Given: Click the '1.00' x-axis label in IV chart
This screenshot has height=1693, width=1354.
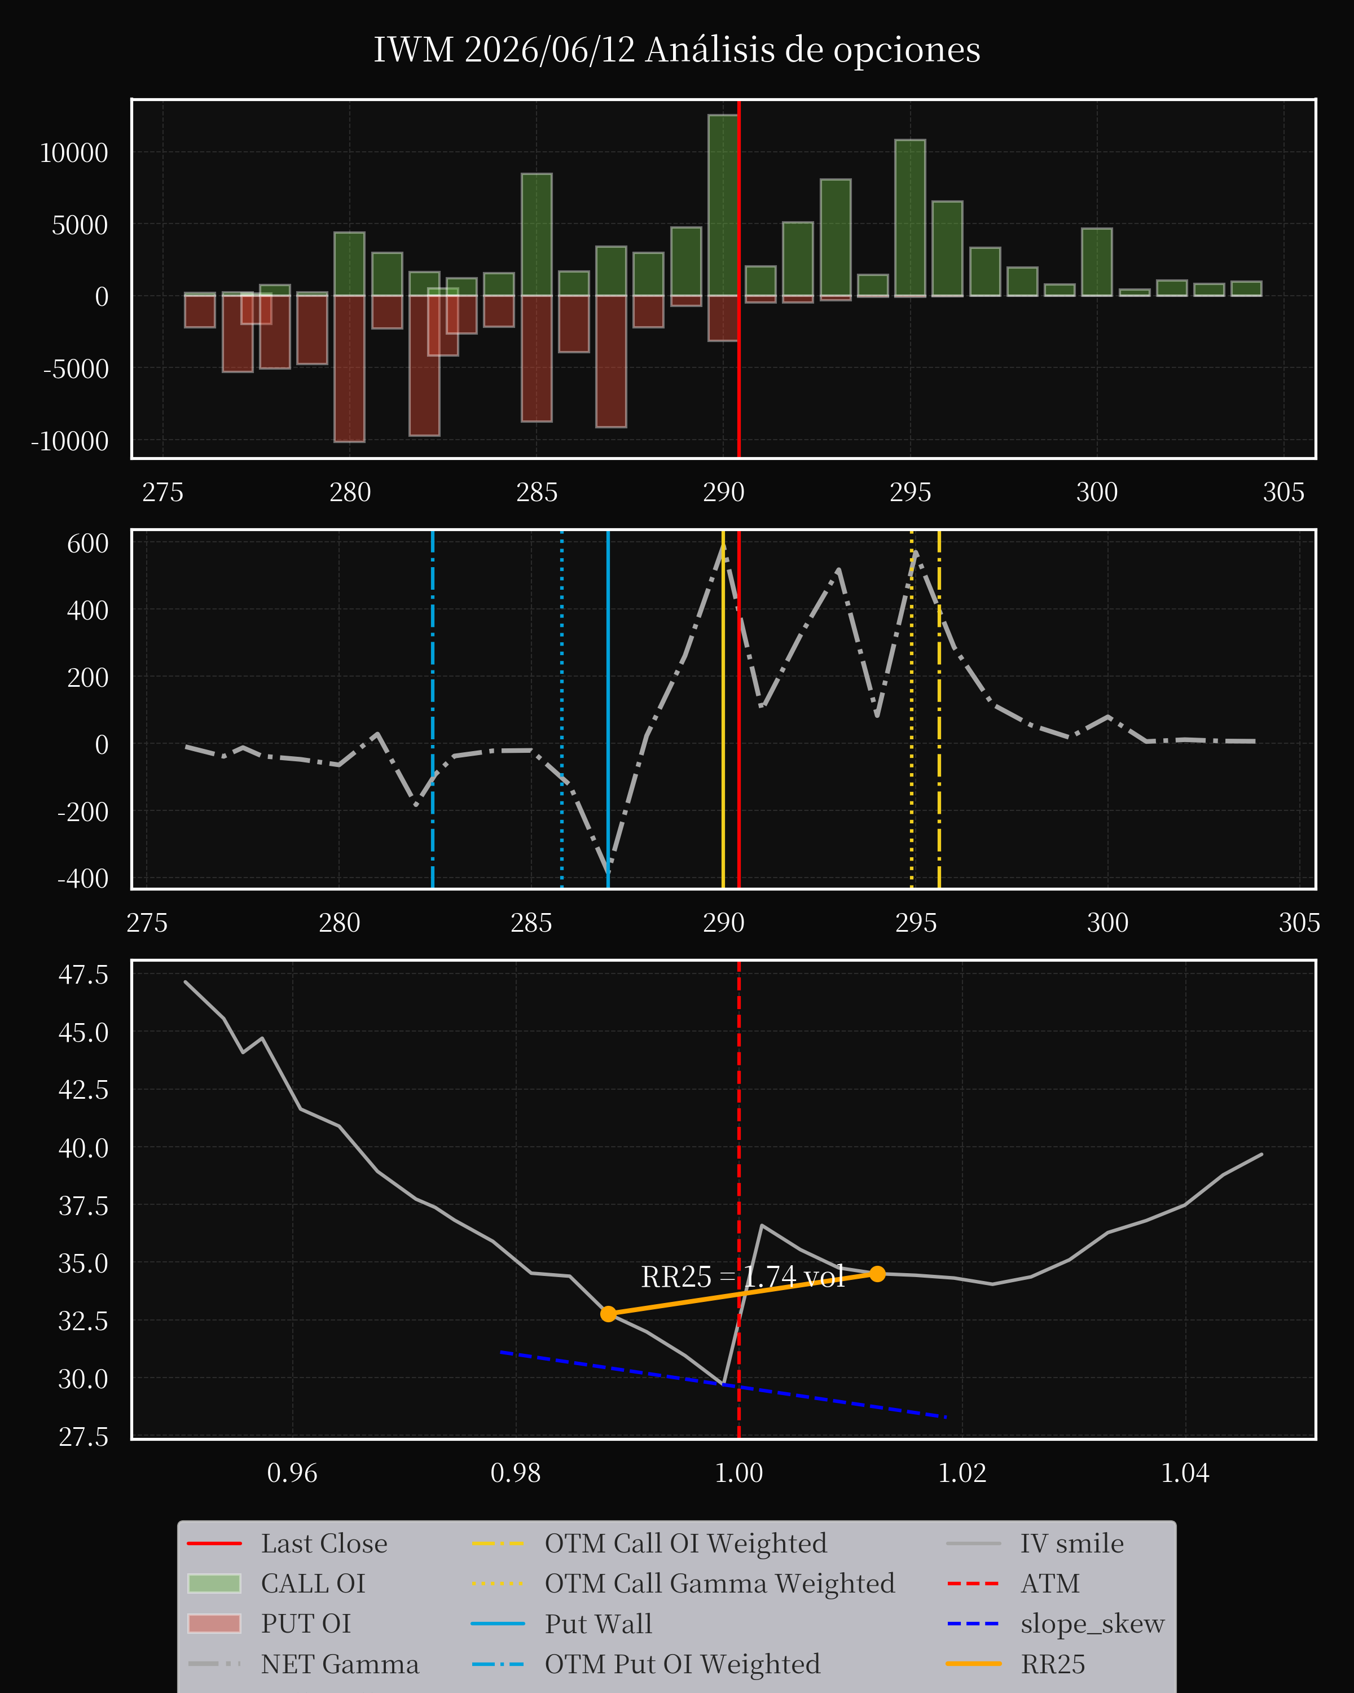Looking at the screenshot, I should click(x=738, y=1472).
